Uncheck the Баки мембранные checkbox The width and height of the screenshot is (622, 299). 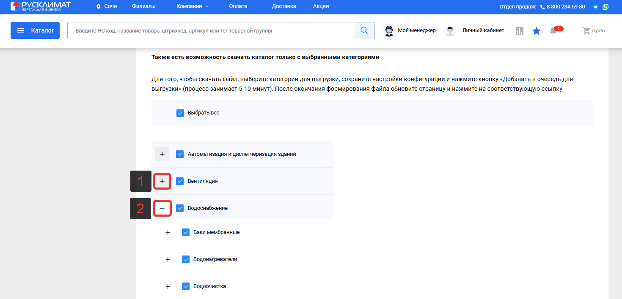point(186,232)
